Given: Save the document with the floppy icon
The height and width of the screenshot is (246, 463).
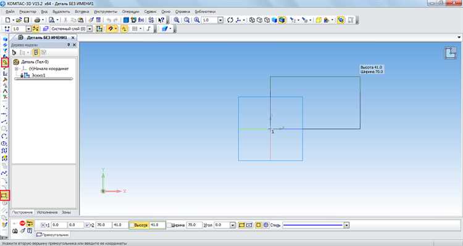Looking at the screenshot, I should point(27,20).
